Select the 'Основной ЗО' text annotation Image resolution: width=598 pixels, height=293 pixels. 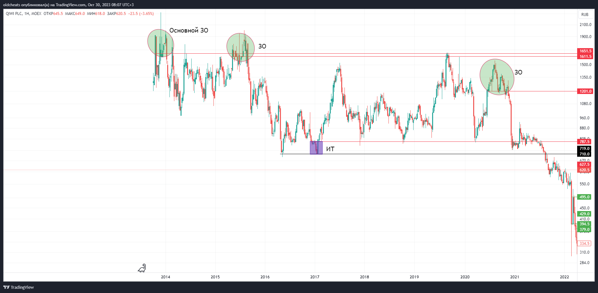click(189, 31)
